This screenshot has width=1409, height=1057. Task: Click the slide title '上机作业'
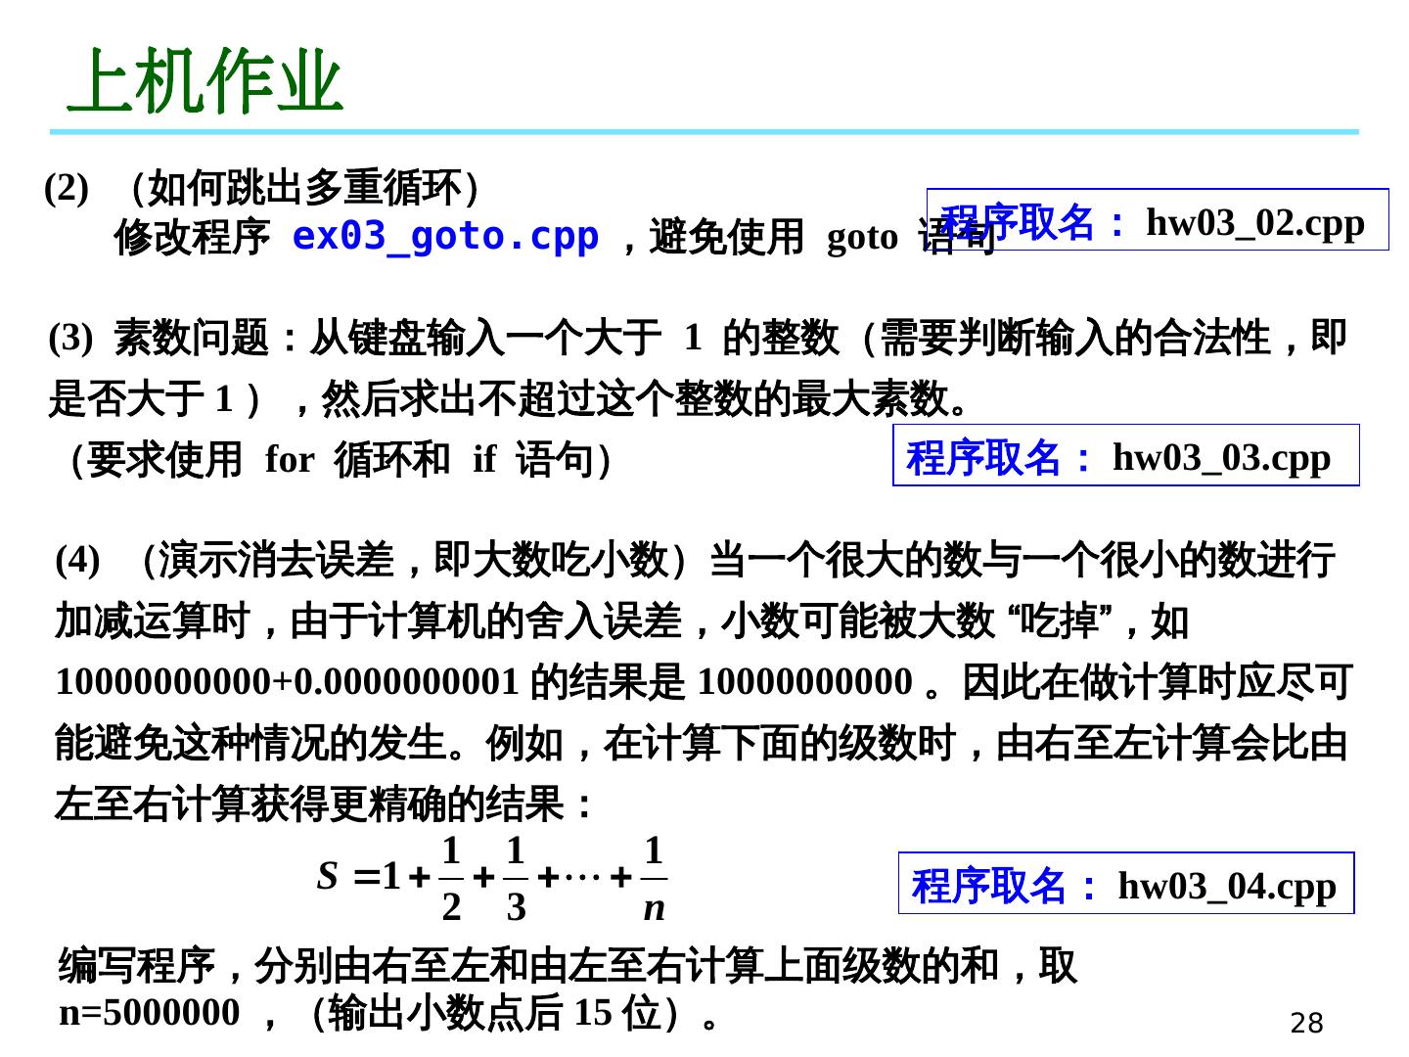(x=205, y=81)
